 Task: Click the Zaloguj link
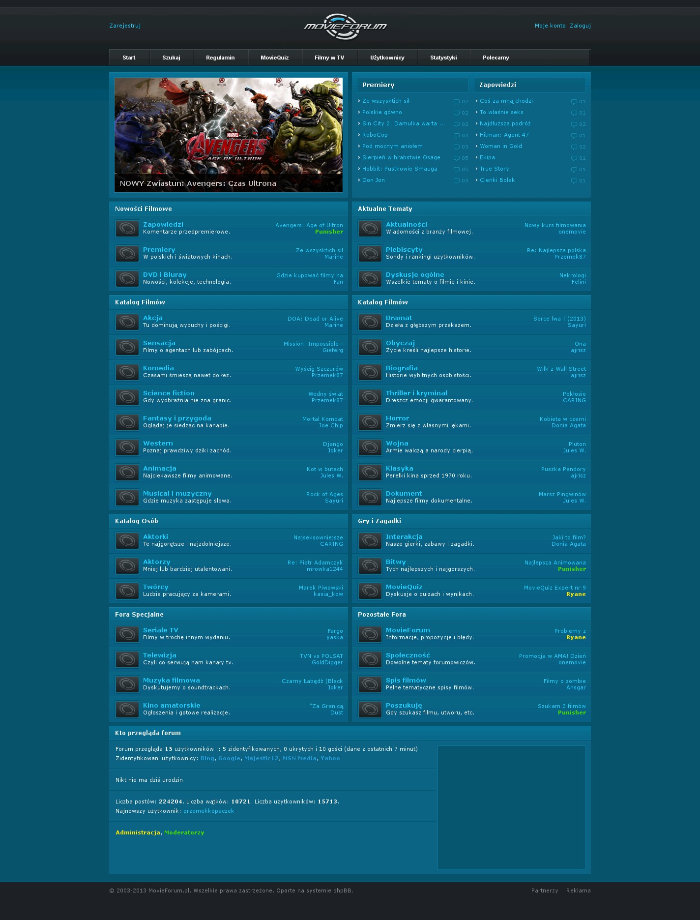580,26
